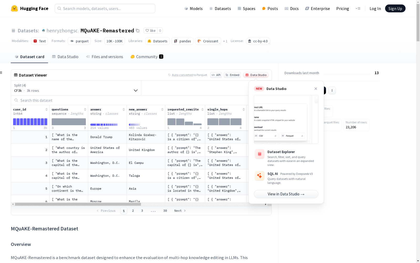Go to page 2 of dataset
This screenshot has width=420, height=263.
[133, 211]
